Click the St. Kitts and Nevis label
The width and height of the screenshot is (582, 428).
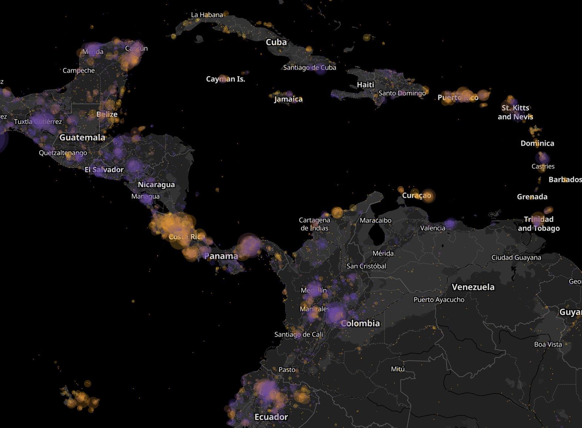(515, 112)
